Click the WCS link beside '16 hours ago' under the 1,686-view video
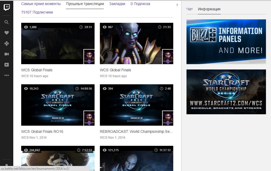The width and height of the screenshot is (271, 171). 25,76
